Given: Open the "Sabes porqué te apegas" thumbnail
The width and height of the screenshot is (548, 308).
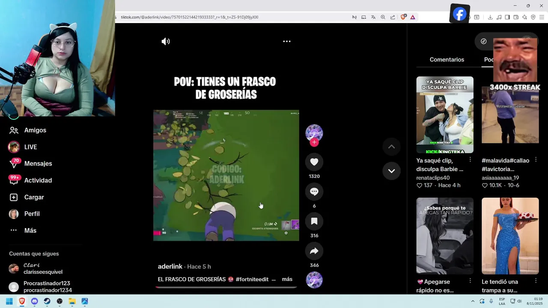Looking at the screenshot, I should (445, 236).
